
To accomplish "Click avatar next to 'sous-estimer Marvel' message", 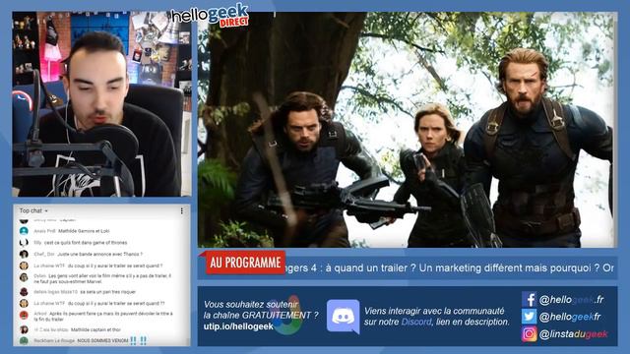I will pos(24,277).
